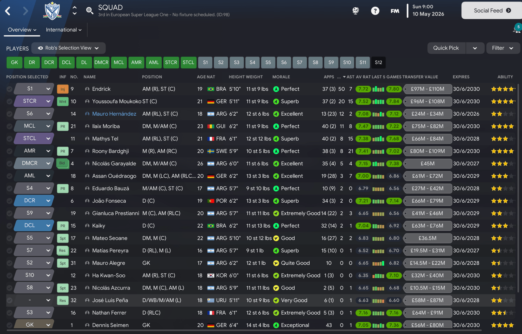The width and height of the screenshot is (522, 334).
Task: Click the orange Inj injury icon on Endrick's row
Action: pyautogui.click(x=63, y=89)
